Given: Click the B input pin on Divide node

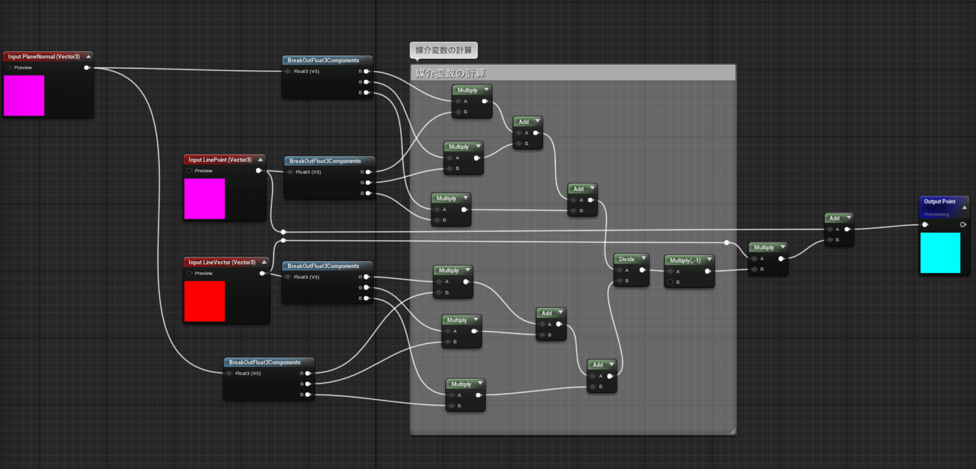Looking at the screenshot, I should coord(620,281).
